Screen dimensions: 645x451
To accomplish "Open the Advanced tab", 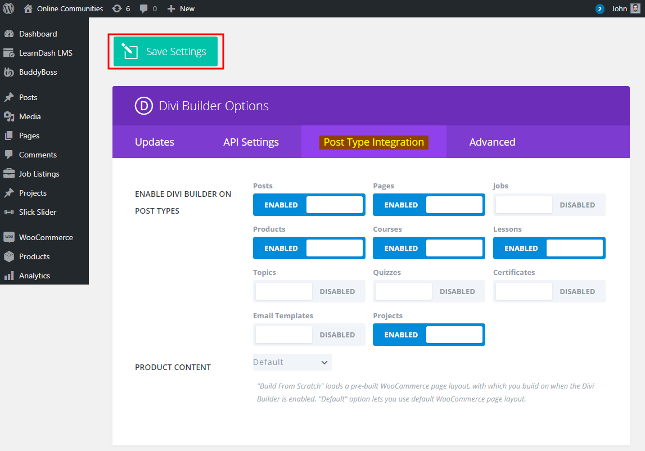I will [493, 142].
